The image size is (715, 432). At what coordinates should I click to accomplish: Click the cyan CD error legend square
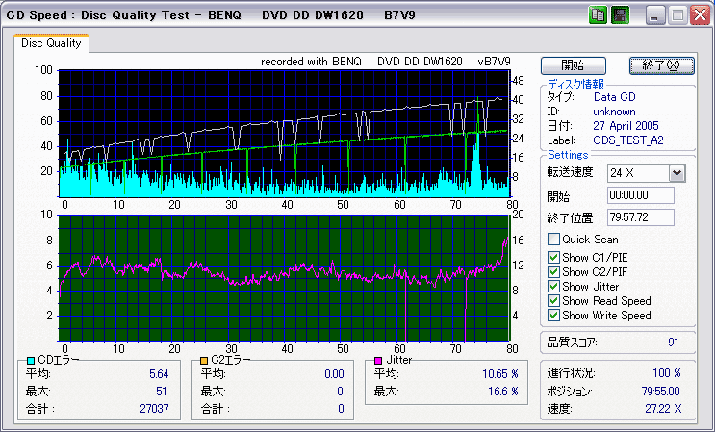31,360
